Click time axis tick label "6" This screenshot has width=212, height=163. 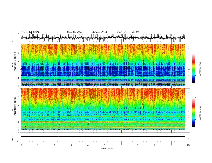tap(121, 145)
